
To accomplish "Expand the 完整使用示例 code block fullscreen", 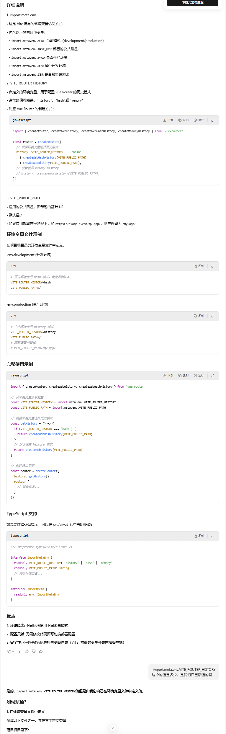I will tap(213, 376).
